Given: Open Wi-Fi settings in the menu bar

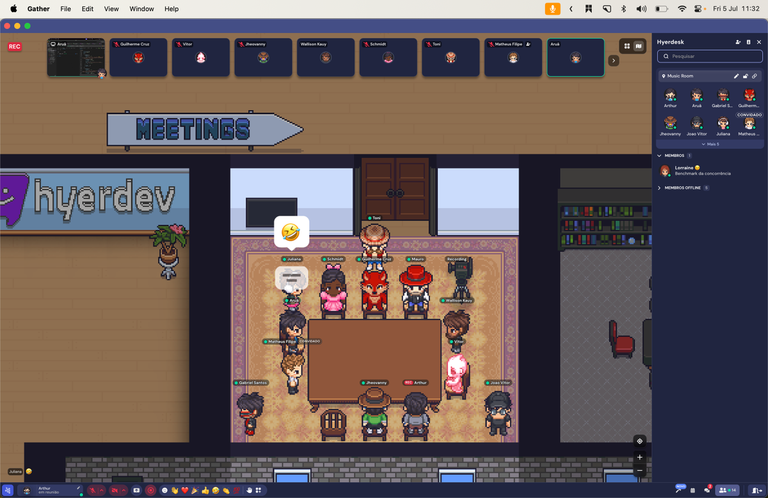Looking at the screenshot, I should pyautogui.click(x=682, y=9).
